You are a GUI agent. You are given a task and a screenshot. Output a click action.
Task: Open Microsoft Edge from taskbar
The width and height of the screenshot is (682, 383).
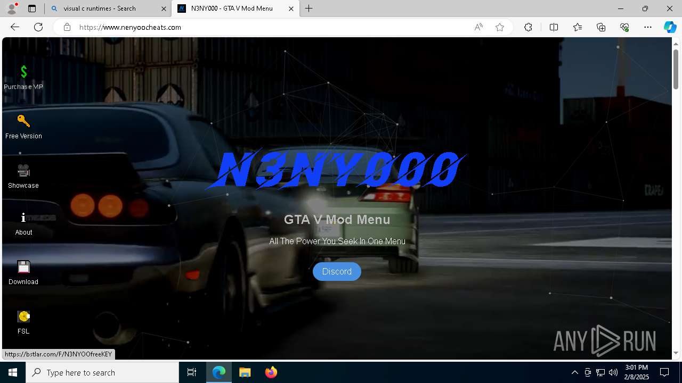click(x=219, y=372)
